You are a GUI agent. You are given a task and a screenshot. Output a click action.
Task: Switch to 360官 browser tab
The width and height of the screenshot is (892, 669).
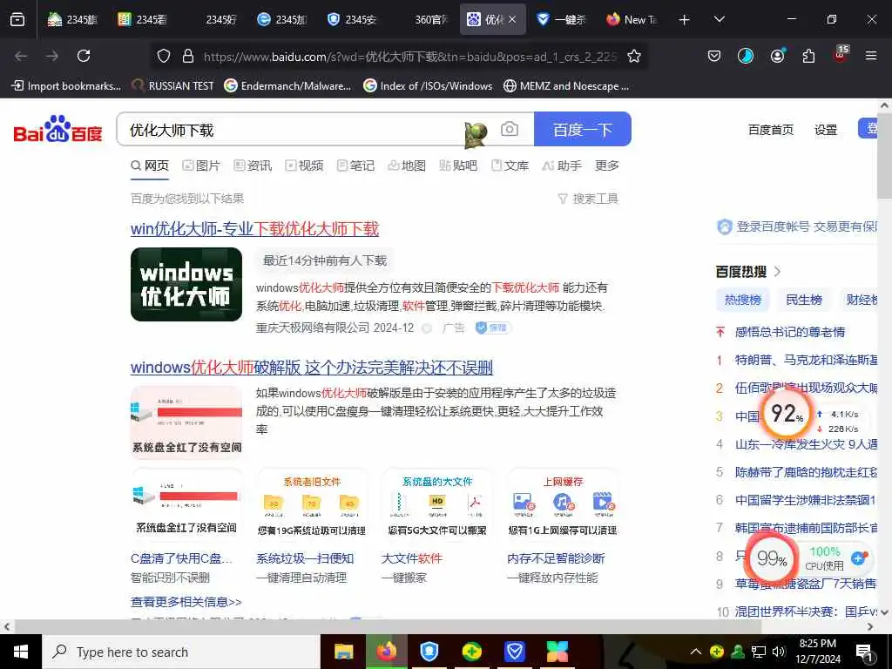pos(422,19)
